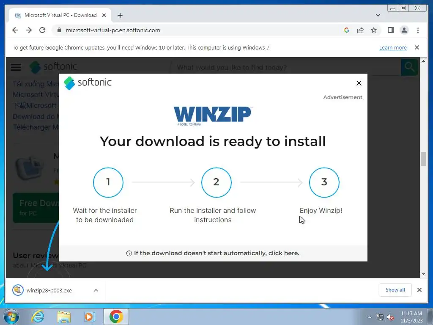Click the muted volume tray icon
The image size is (433, 325).
[x=390, y=317]
